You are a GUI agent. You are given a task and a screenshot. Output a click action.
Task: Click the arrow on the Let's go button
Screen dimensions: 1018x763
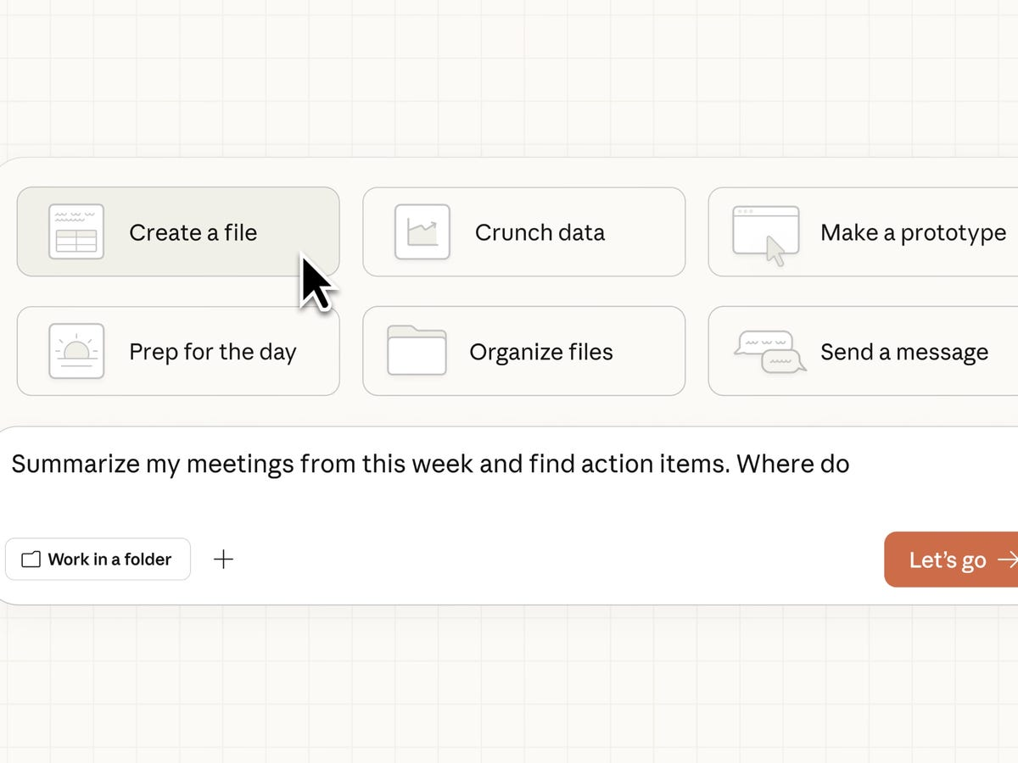1007,560
